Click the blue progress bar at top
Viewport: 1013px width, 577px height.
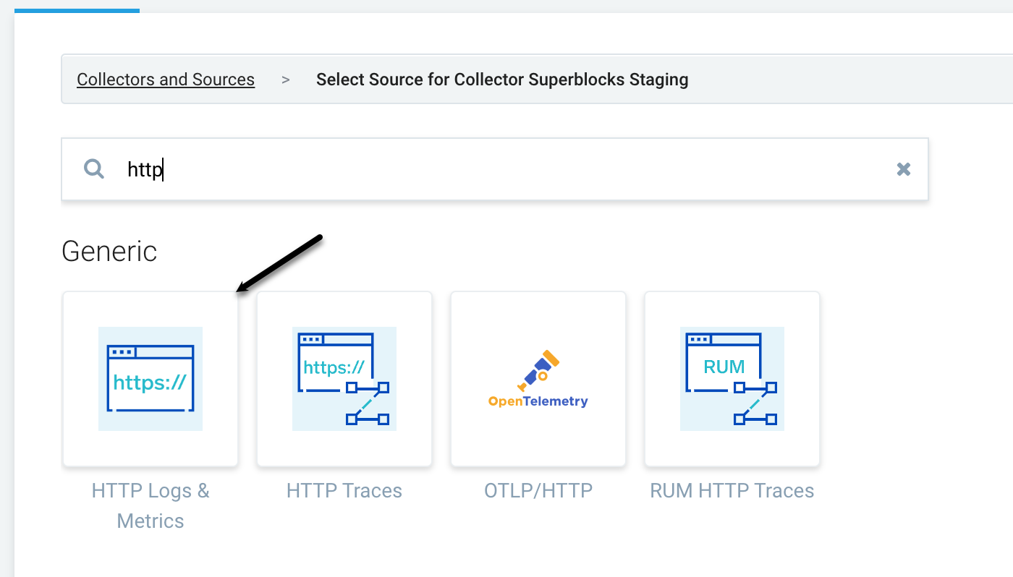77,9
